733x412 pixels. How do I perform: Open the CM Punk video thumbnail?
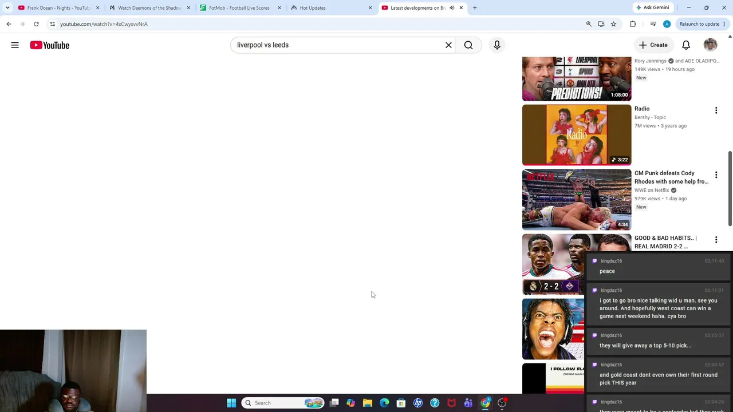coord(577,200)
